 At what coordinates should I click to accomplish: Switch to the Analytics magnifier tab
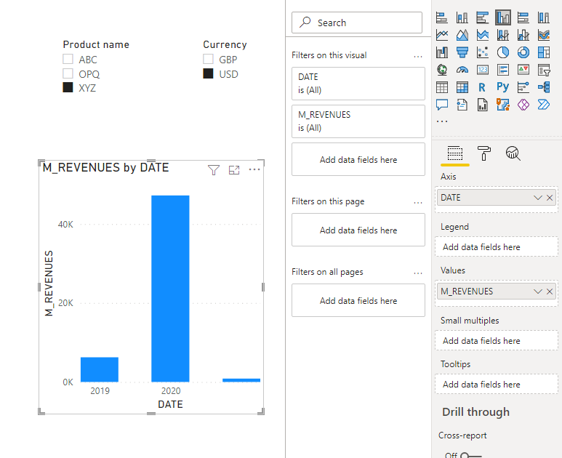coord(513,153)
